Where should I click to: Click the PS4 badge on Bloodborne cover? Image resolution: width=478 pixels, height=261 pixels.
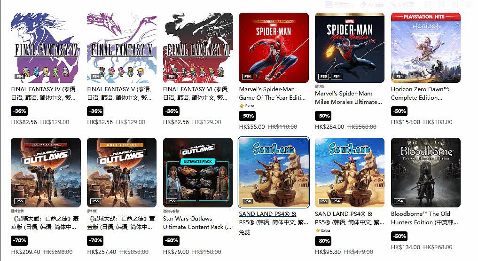point(400,201)
